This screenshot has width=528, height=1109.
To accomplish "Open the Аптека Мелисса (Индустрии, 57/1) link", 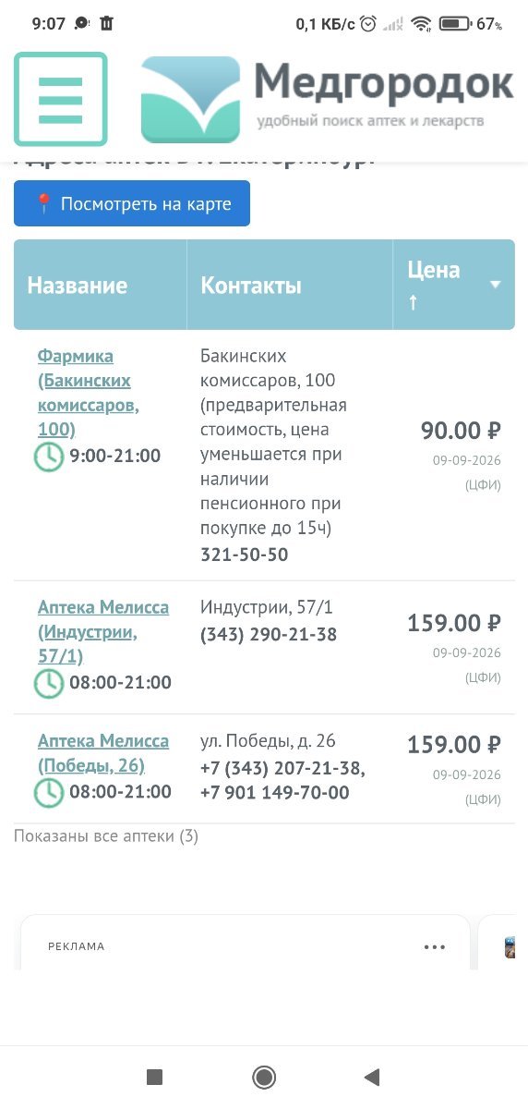I will point(103,632).
